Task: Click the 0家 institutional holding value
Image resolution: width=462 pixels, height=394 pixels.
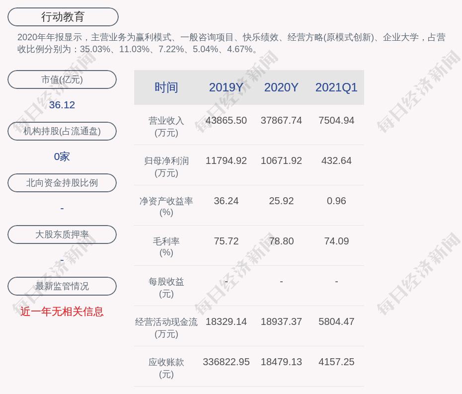Action: tap(62, 157)
